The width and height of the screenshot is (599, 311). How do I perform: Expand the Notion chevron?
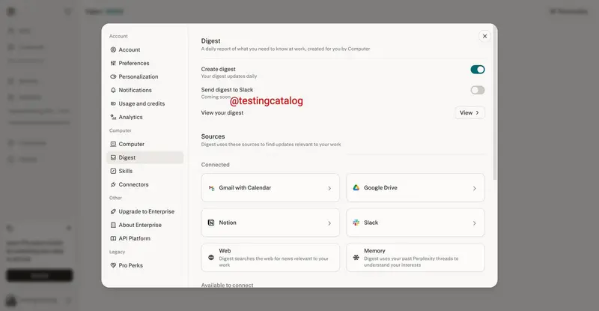point(329,223)
